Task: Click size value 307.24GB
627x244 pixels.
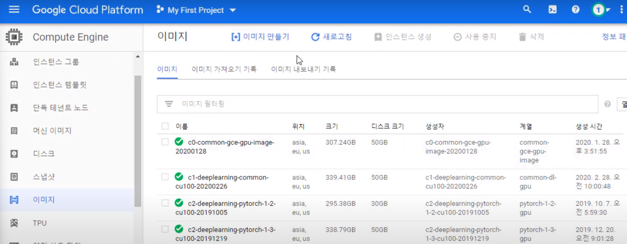Action: 340,142
